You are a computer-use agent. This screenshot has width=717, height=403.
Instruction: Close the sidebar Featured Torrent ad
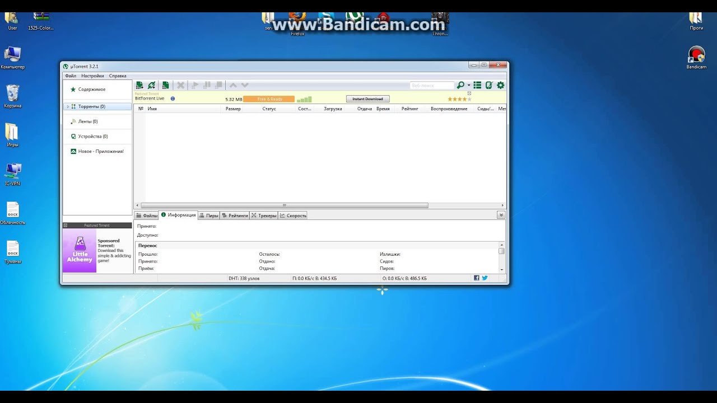pos(66,226)
